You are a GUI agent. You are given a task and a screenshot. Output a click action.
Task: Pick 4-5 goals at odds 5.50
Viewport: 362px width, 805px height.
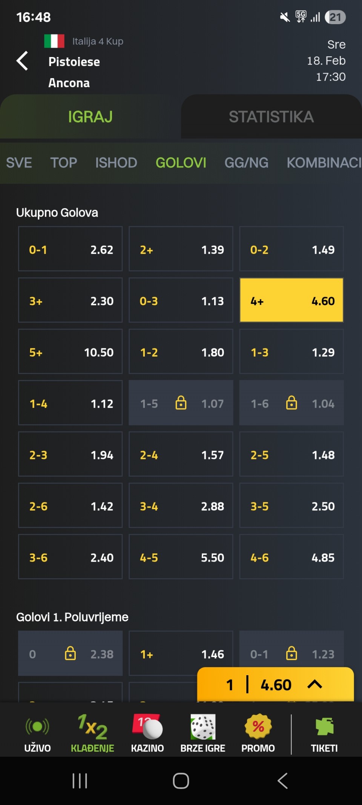coord(181,557)
